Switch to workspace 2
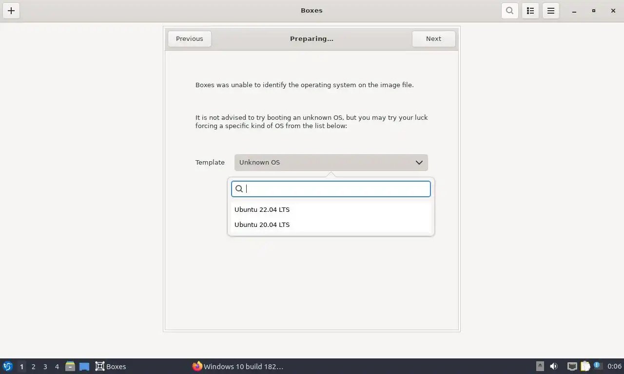The width and height of the screenshot is (624, 374). (33, 366)
